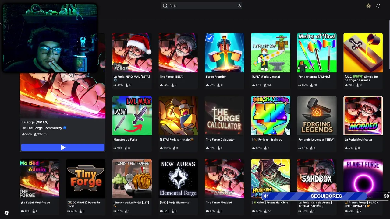Click the search field containing 'forja'

[201, 6]
